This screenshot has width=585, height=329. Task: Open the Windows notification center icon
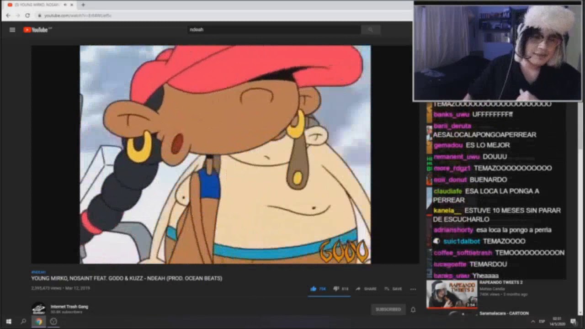(x=574, y=322)
